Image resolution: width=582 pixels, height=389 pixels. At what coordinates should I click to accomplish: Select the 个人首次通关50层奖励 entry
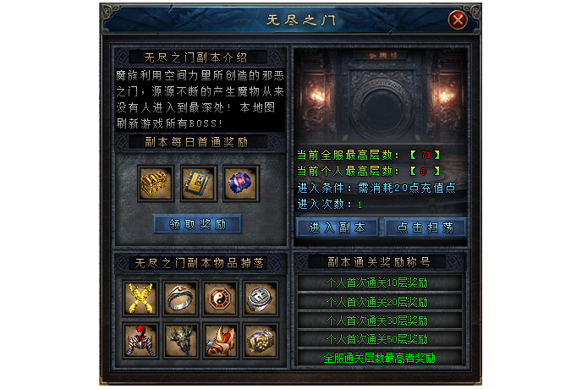click(379, 339)
